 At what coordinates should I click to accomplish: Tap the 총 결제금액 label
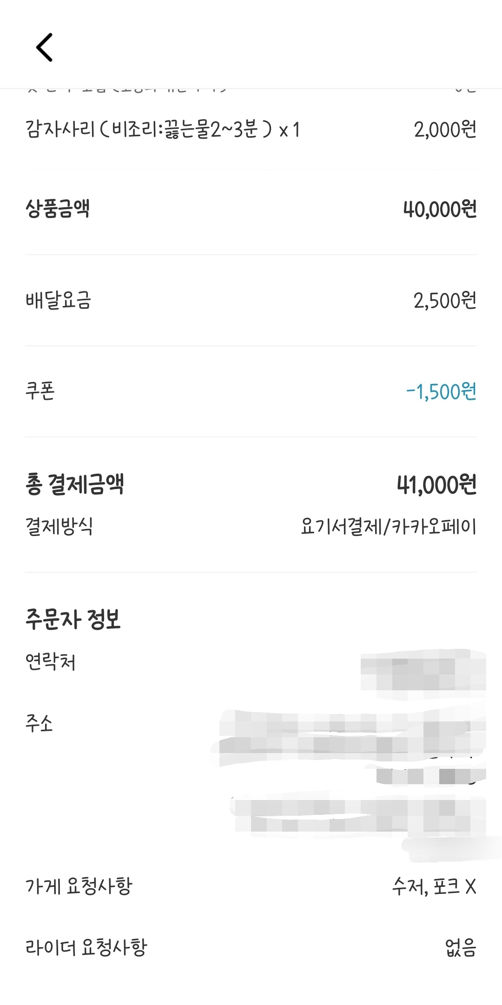point(75,484)
